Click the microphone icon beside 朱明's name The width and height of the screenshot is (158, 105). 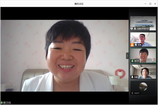[x=136, y=45]
